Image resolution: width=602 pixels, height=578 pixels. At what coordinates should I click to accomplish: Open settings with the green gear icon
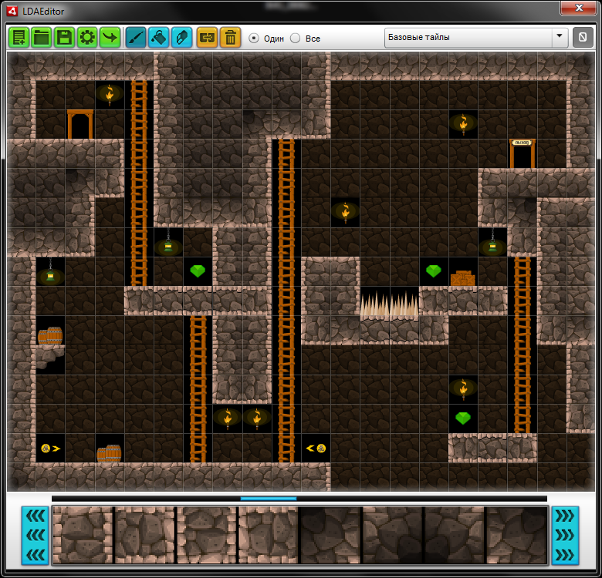[87, 37]
